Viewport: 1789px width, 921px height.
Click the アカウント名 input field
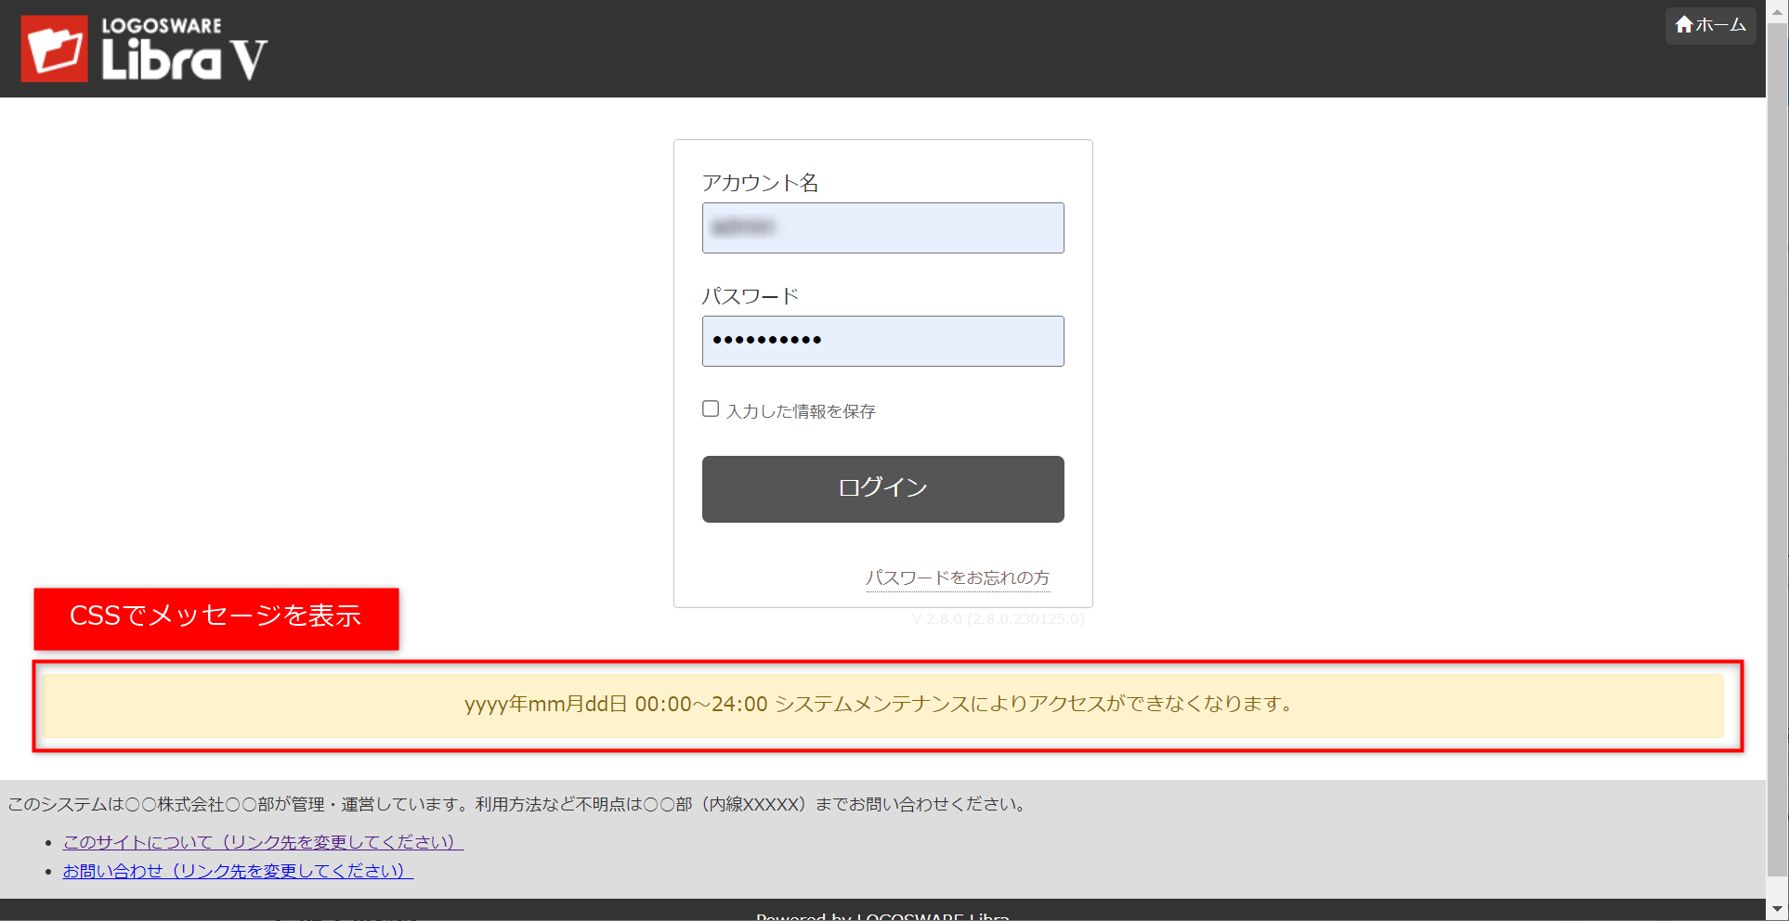coord(882,227)
